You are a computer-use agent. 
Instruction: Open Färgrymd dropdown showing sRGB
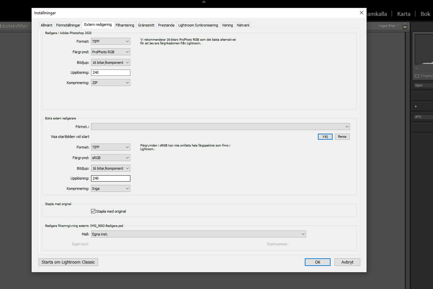click(x=111, y=158)
